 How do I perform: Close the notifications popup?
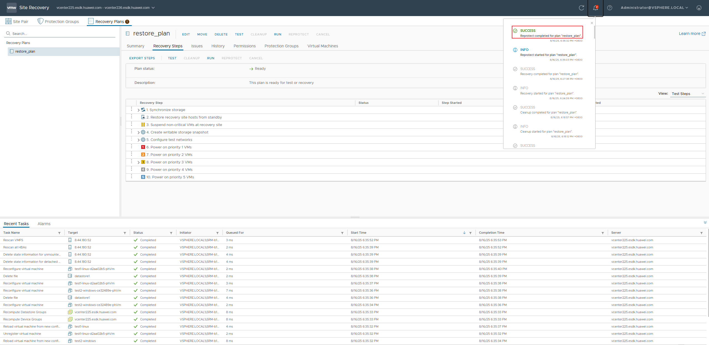592,23
